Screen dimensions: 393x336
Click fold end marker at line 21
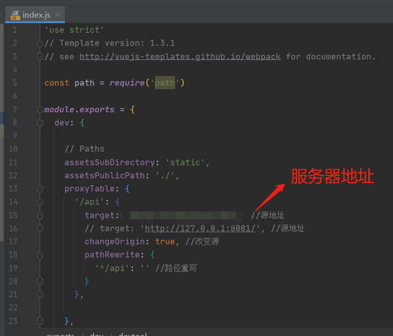click(x=40, y=294)
